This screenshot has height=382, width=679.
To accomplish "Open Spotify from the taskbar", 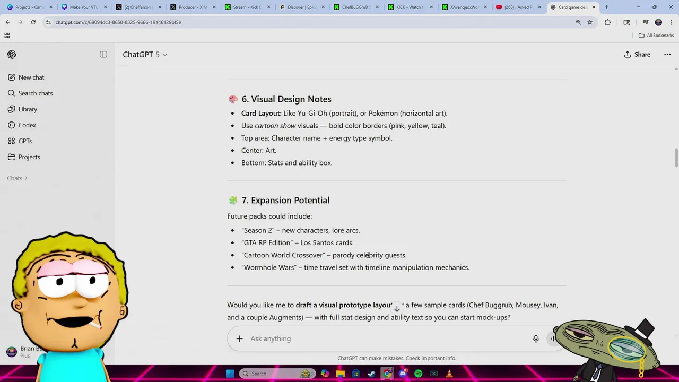I will (418, 374).
